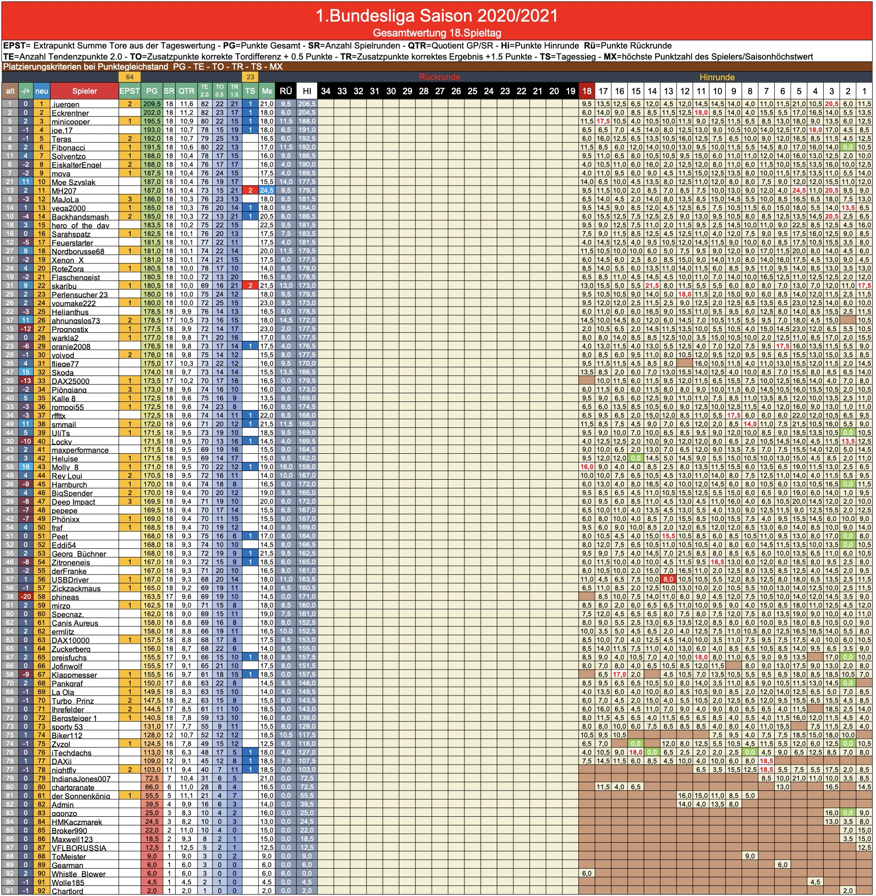876x896 pixels.
Task: Click the "Spieler" column header
Action: coord(85,91)
